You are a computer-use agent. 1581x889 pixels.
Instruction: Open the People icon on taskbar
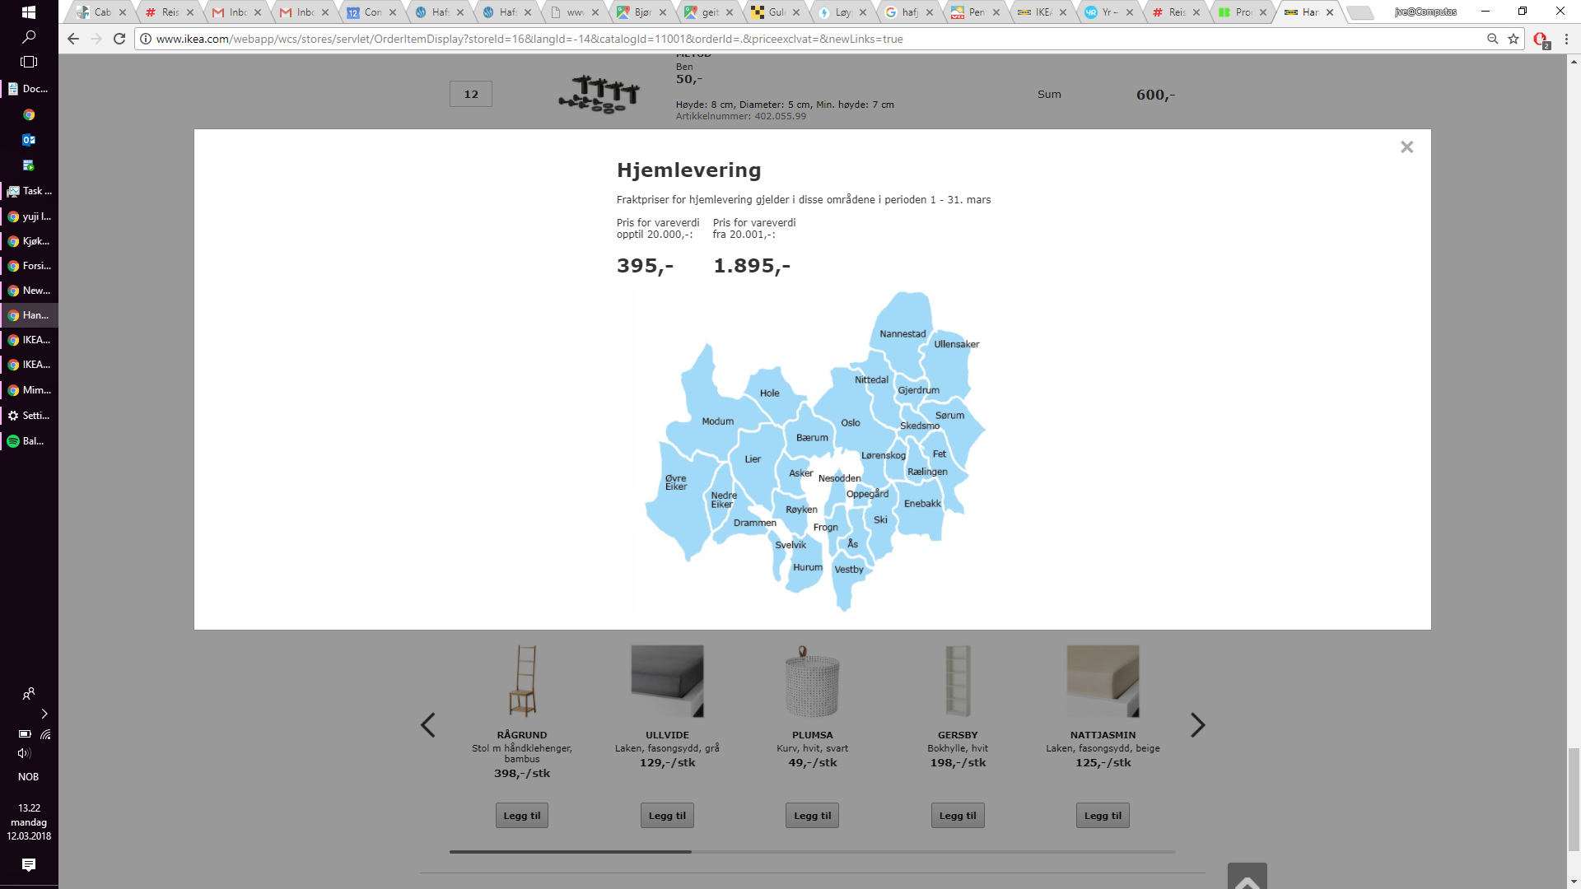coord(29,694)
